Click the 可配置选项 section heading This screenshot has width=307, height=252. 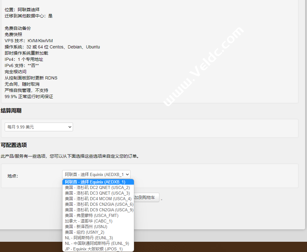(x=14, y=145)
